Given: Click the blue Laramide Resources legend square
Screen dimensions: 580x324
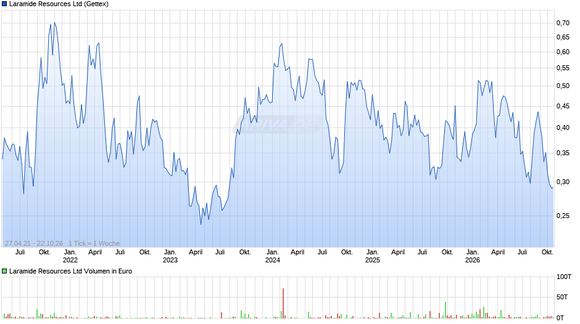Looking at the screenshot, I should point(4,4).
